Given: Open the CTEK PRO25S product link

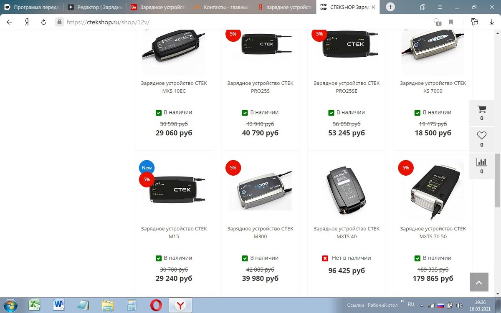Looking at the screenshot, I should pos(260,87).
